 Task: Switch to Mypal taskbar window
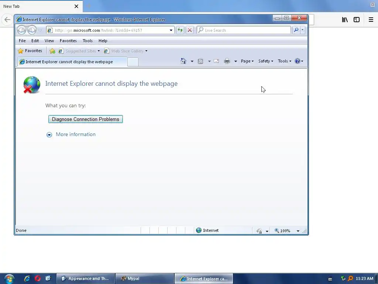click(x=145, y=278)
